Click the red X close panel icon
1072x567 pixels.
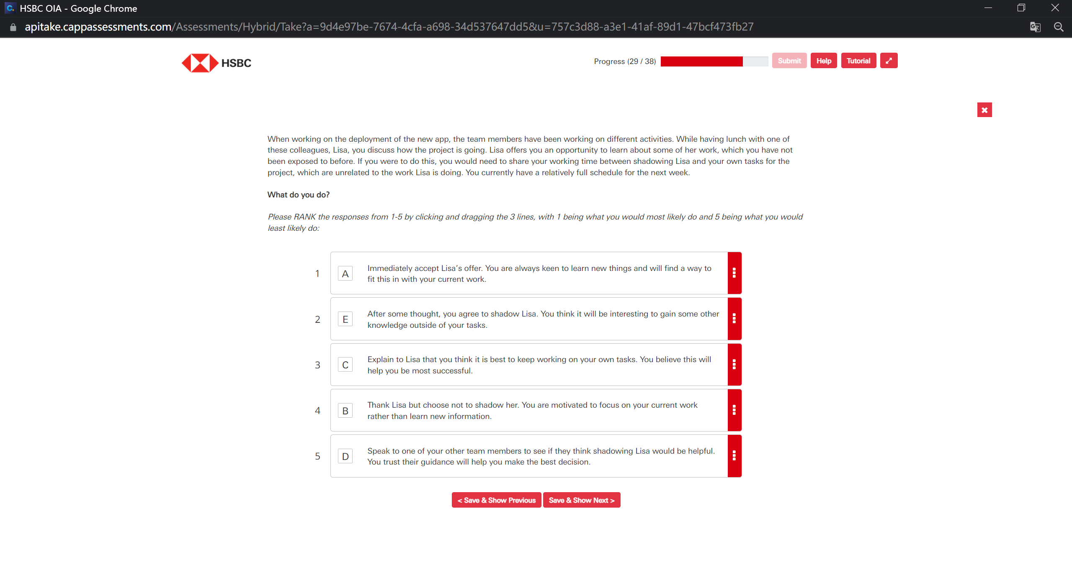[984, 110]
